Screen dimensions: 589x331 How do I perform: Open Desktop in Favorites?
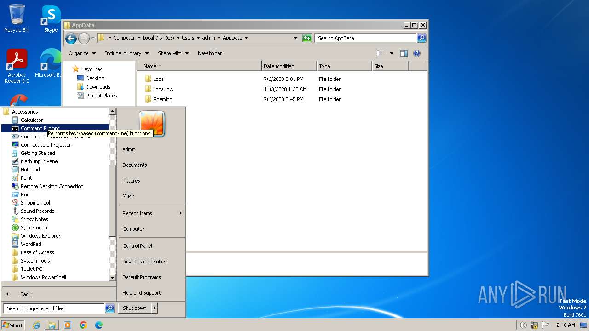tap(95, 78)
